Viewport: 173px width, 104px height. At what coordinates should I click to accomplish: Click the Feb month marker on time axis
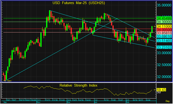click(x=127, y=102)
